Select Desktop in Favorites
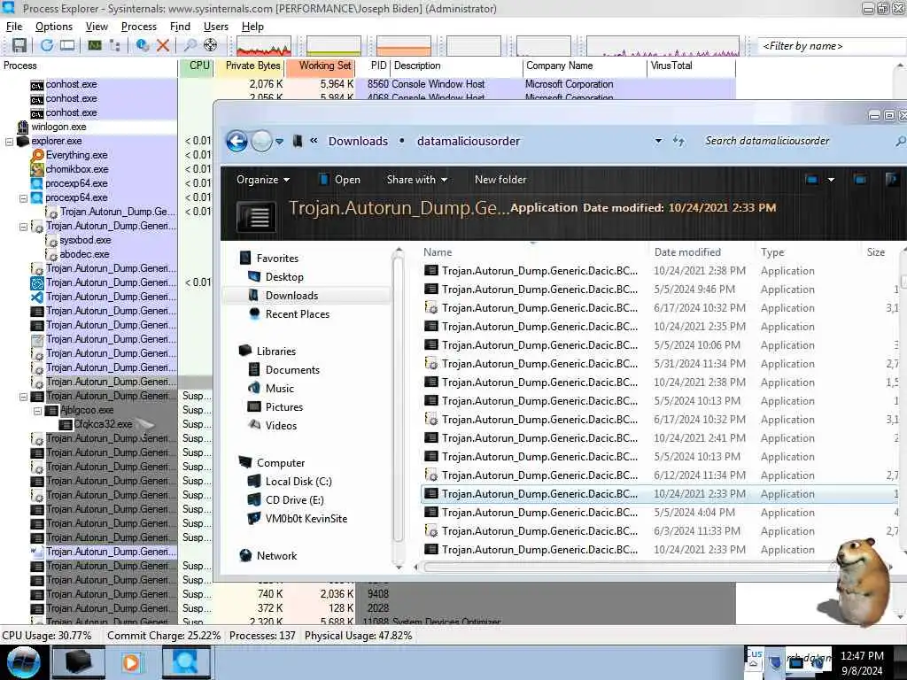This screenshot has height=680, width=907. [284, 277]
